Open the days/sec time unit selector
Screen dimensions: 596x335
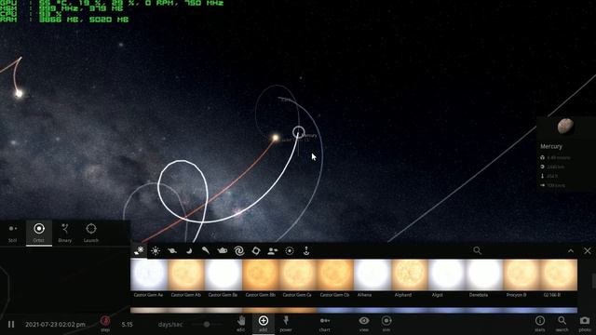(x=170, y=325)
